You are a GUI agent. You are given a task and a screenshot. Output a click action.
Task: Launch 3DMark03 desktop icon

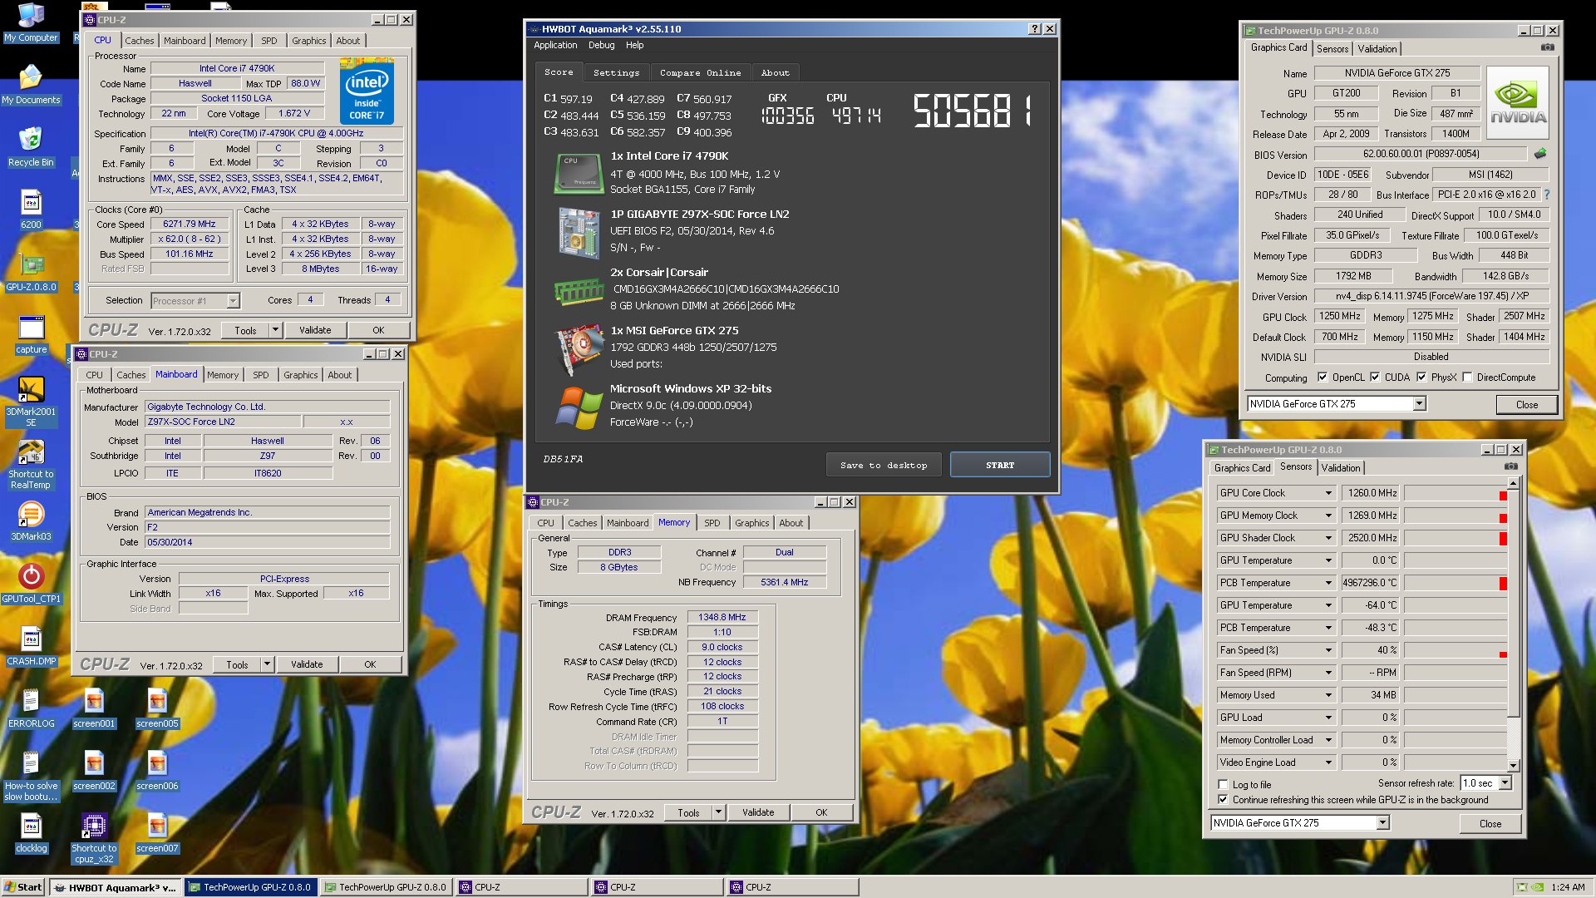point(31,521)
